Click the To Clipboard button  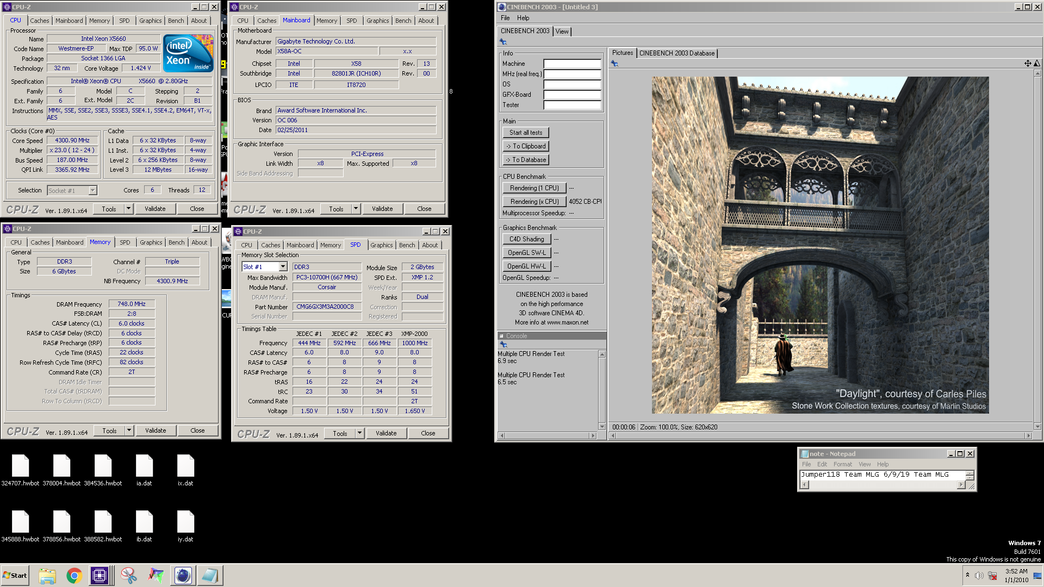(x=526, y=146)
